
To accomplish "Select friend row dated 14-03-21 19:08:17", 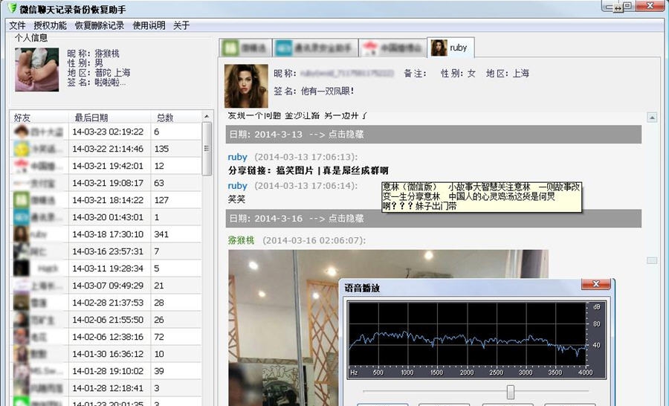I will click(x=106, y=183).
